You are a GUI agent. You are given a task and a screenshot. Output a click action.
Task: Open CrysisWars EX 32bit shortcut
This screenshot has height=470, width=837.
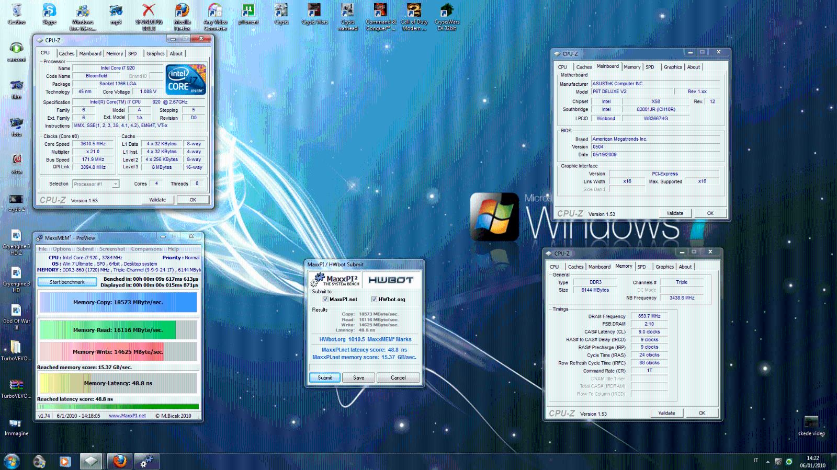pyautogui.click(x=447, y=17)
